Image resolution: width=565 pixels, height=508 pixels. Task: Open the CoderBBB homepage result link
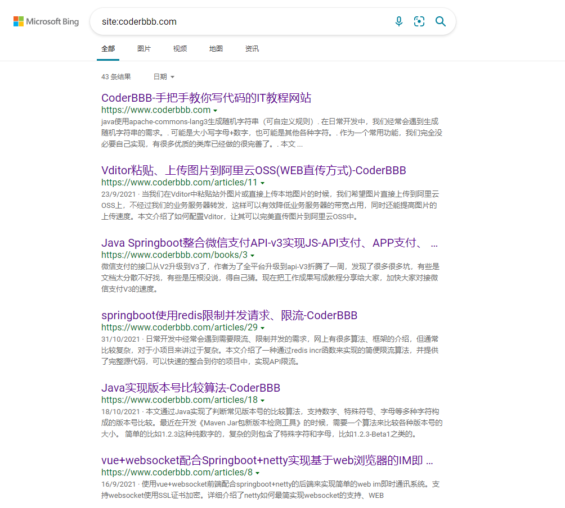tap(206, 98)
